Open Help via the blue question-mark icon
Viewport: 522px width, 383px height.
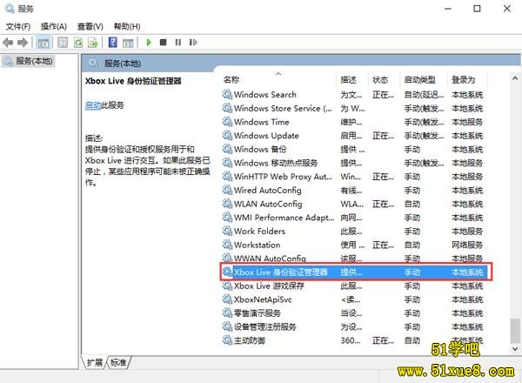112,42
